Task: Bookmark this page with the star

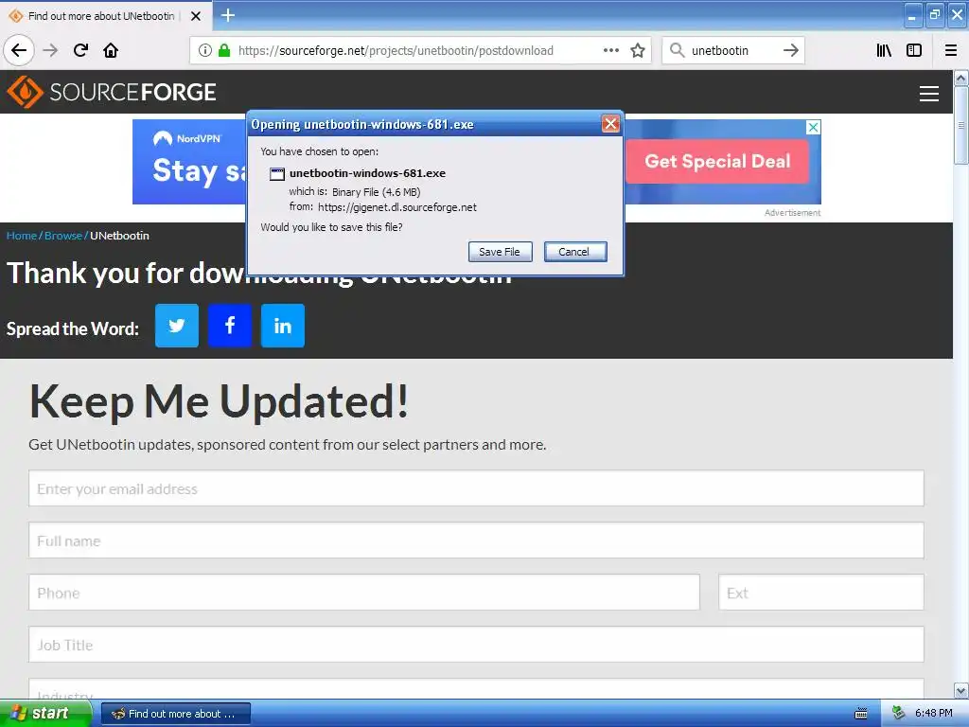Action: 638,50
